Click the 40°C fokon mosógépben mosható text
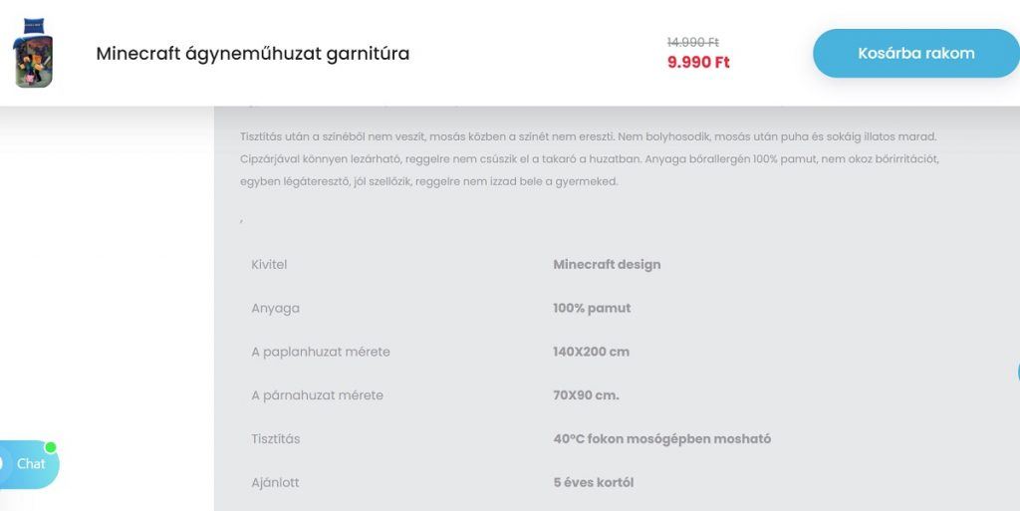Viewport: 1020px width, 511px height. coord(662,439)
